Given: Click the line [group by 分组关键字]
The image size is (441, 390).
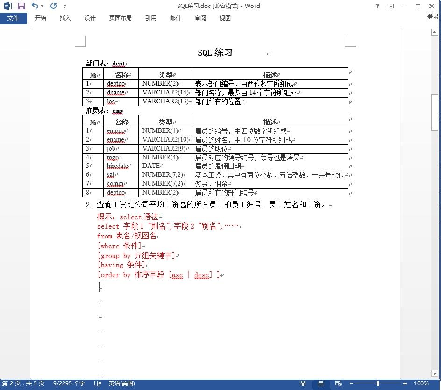Looking at the screenshot, I should (136, 255).
